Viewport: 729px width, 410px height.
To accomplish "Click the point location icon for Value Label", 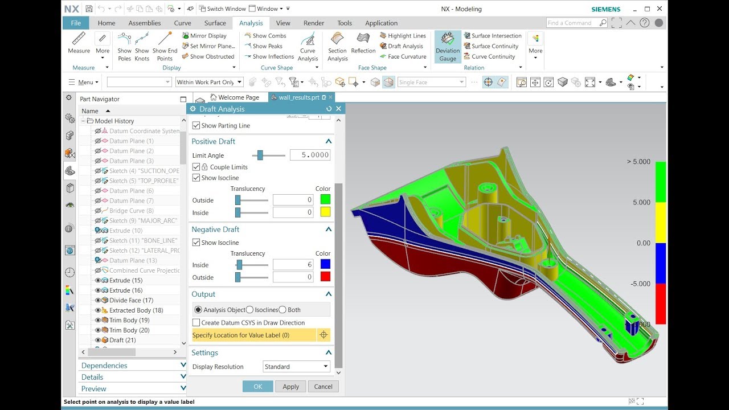I will [323, 335].
